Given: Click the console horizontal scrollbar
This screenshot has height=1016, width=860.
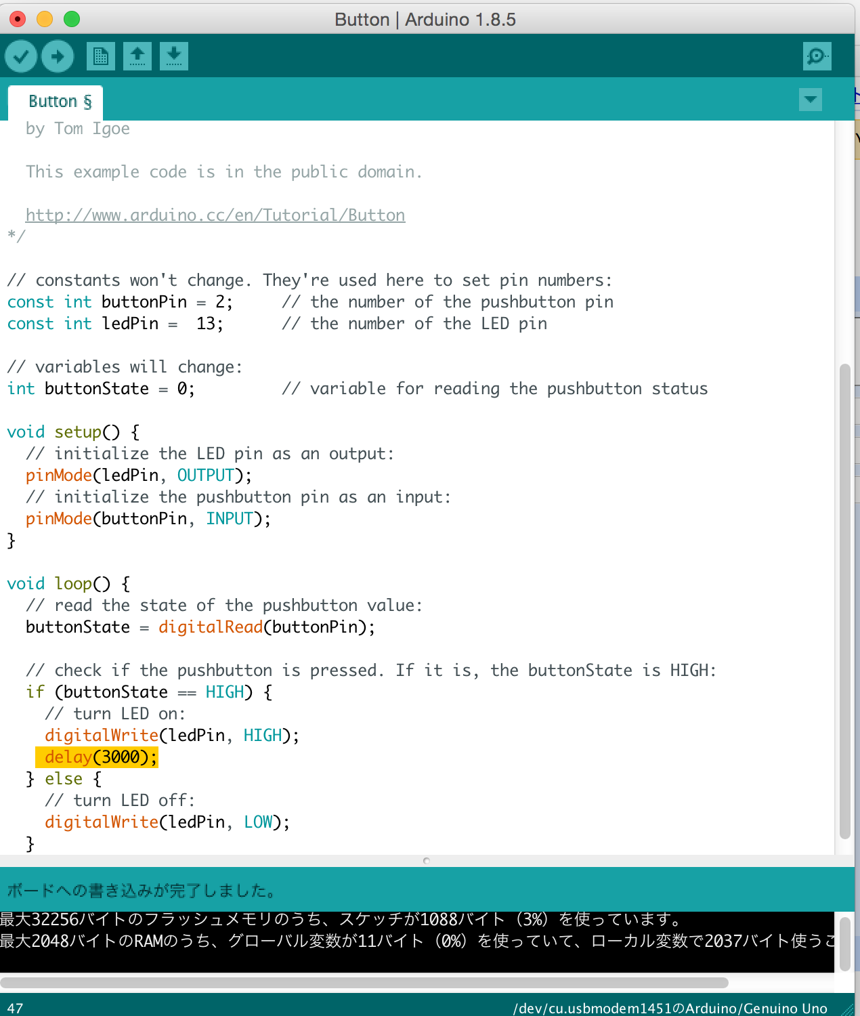Looking at the screenshot, I should coord(364,982).
